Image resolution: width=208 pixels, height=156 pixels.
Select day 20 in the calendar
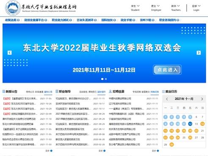[196, 130]
